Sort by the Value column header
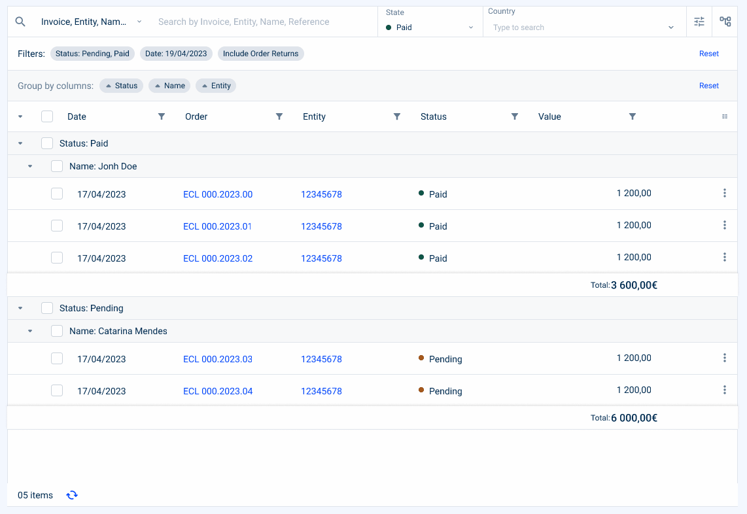The height and width of the screenshot is (514, 747). click(549, 116)
